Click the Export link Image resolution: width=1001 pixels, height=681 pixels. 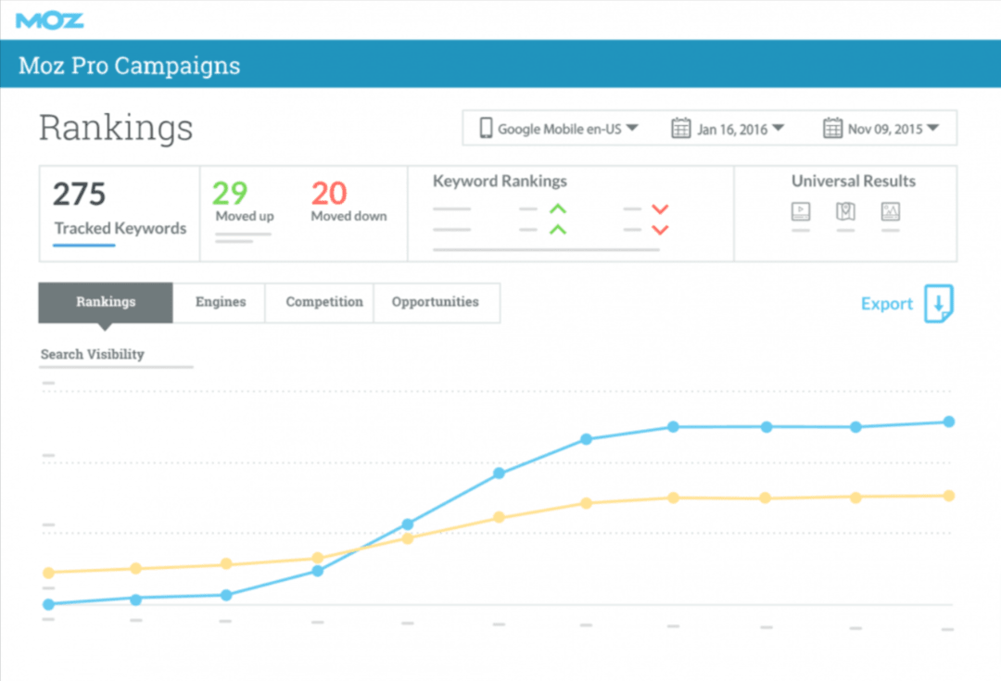[887, 303]
